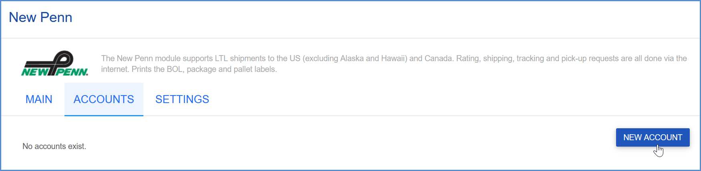This screenshot has width=701, height=171.
Task: Click the New Penn logo image
Action: [54, 63]
